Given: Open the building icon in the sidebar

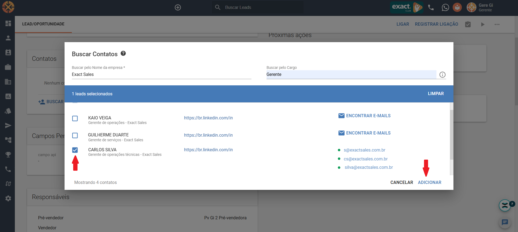Looking at the screenshot, I should point(8,82).
